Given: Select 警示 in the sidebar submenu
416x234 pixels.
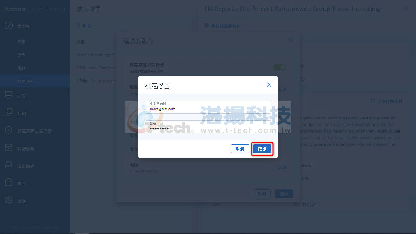Looking at the screenshot, I should point(21,55).
